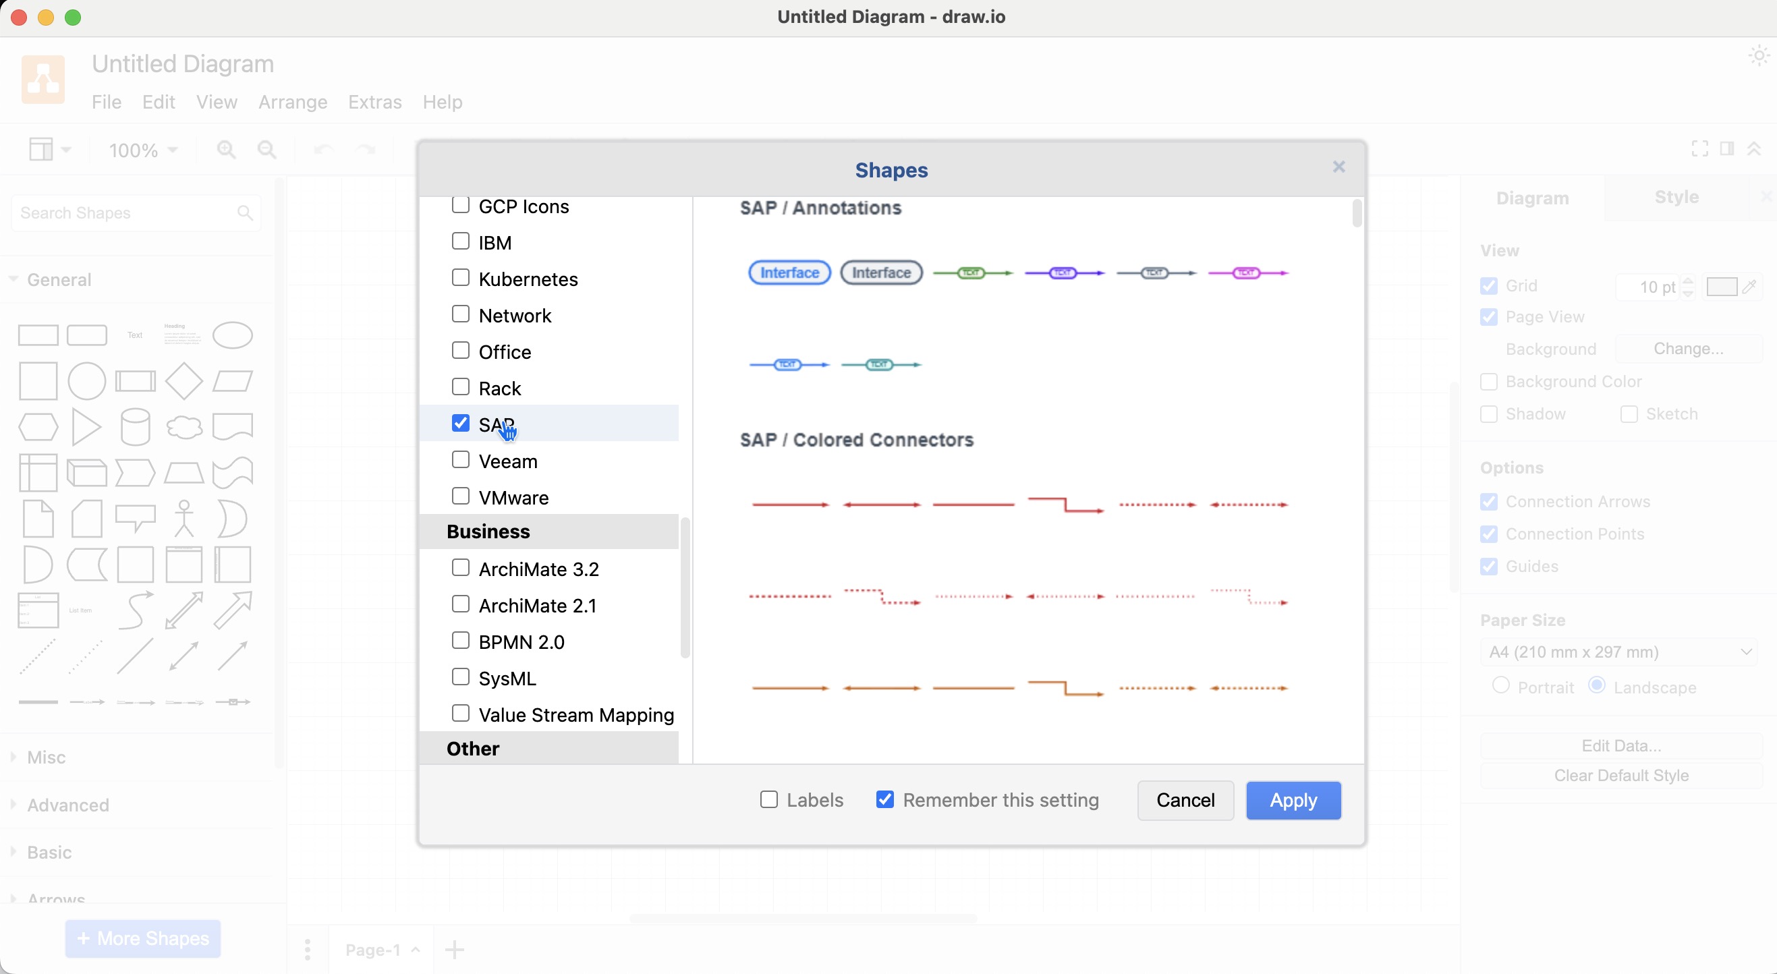Open the page options dots menu
Image resolution: width=1777 pixels, height=974 pixels.
point(308,950)
